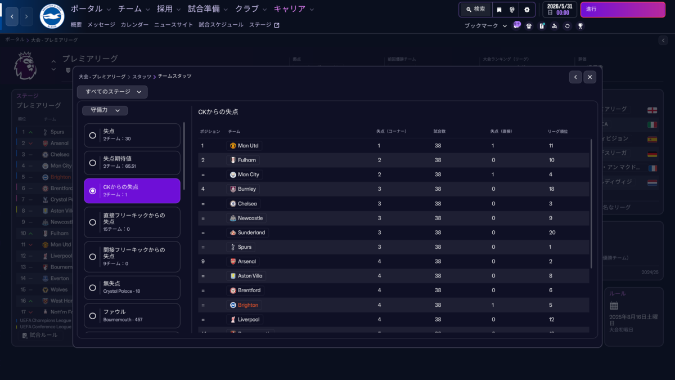
Task: Open the settings gear icon
Action: (527, 10)
